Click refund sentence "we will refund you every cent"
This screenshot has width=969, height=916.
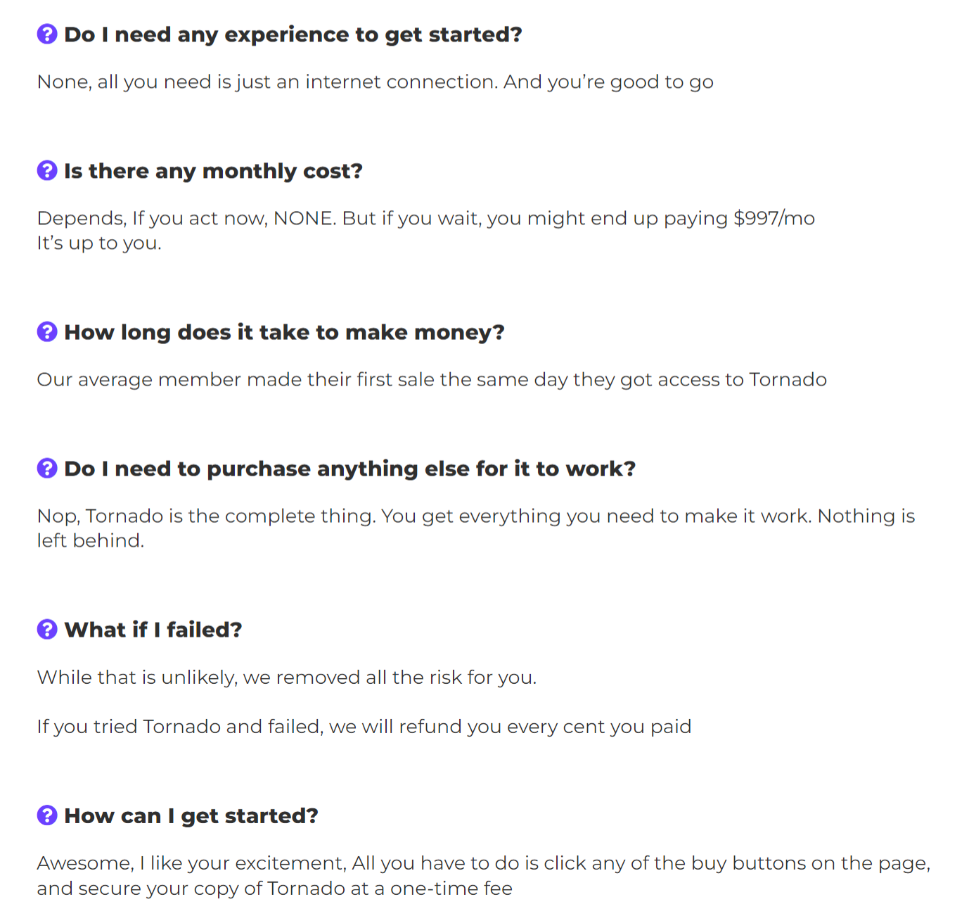(x=364, y=727)
